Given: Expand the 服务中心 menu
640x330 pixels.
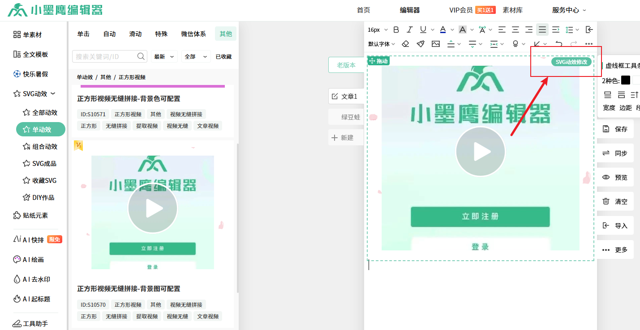Looking at the screenshot, I should pyautogui.click(x=569, y=10).
